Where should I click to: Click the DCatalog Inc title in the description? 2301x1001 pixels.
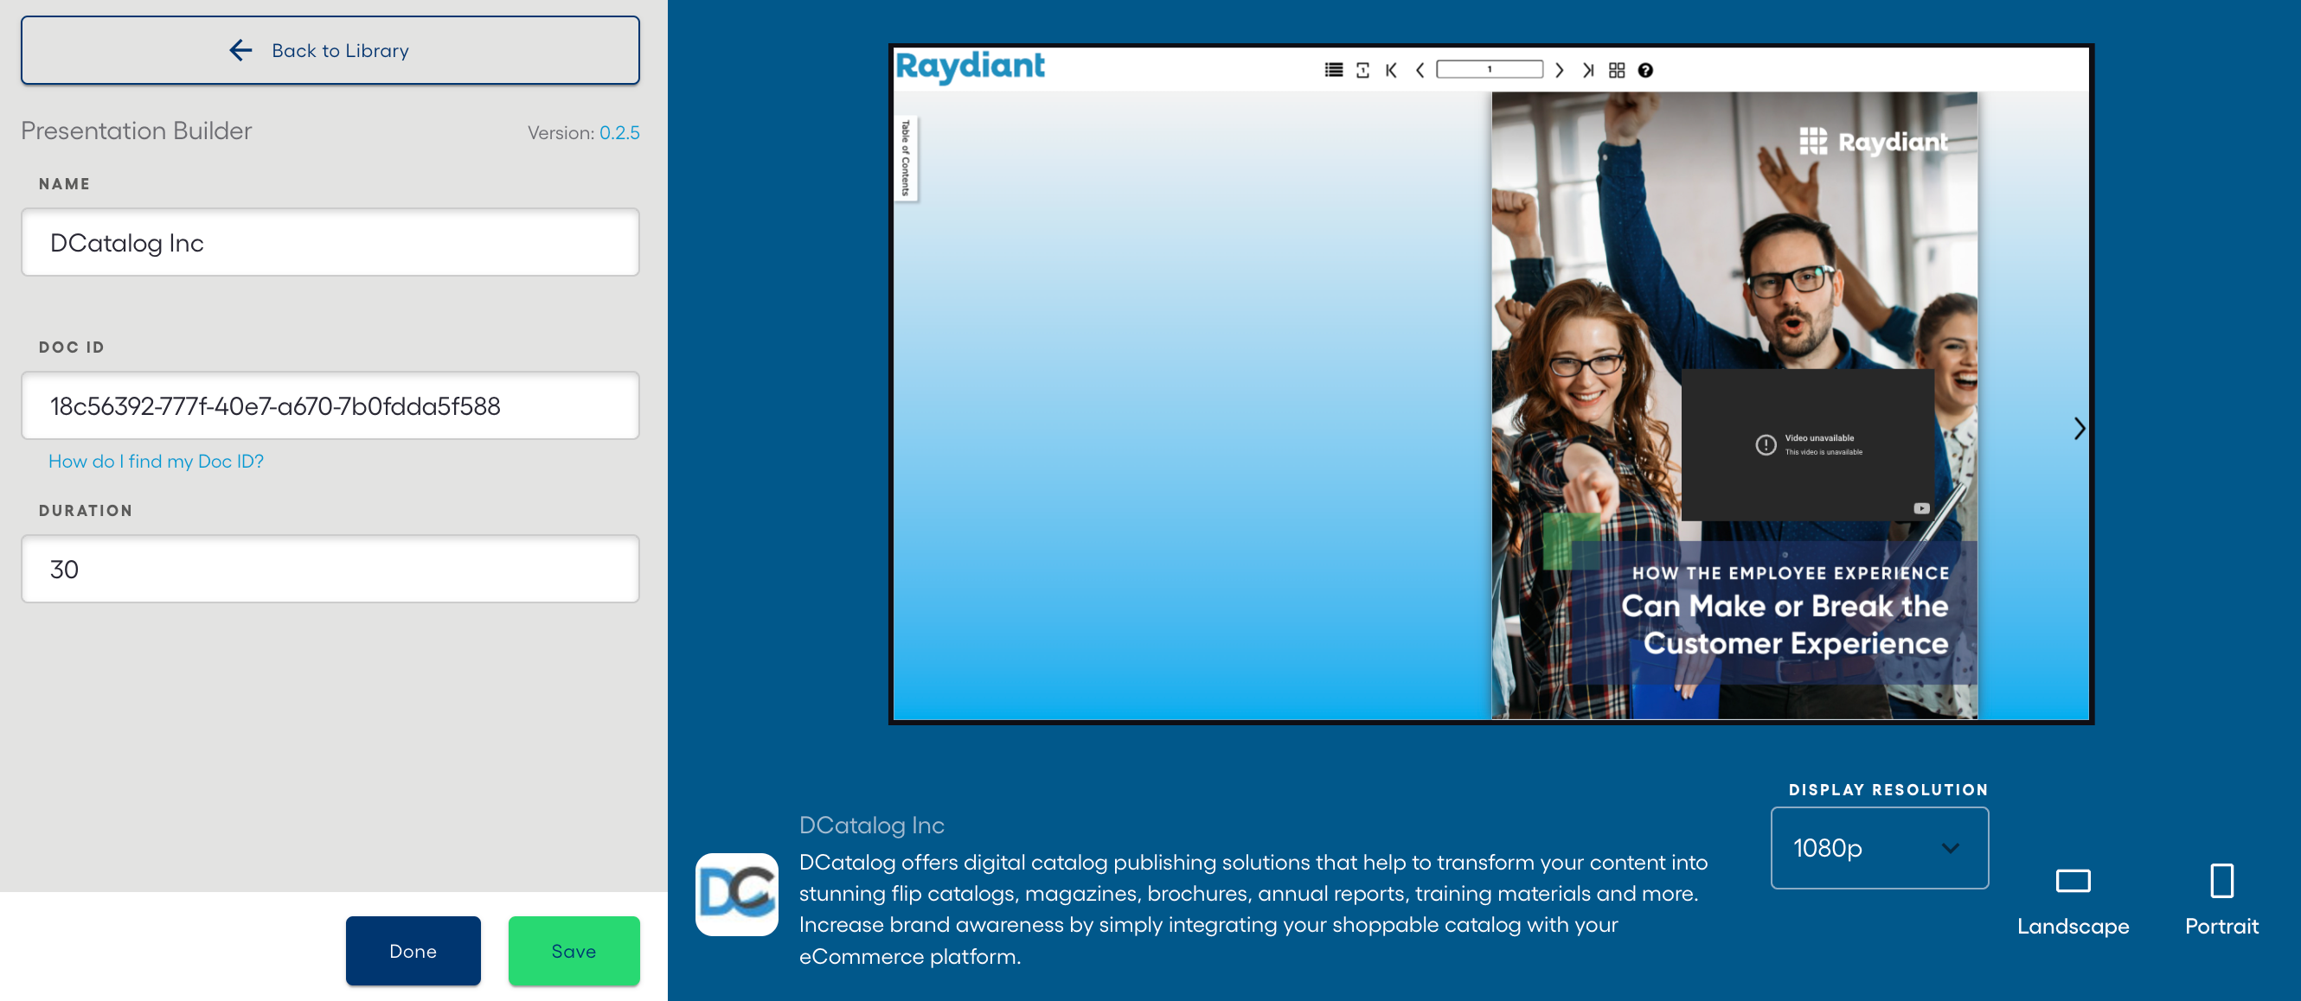871,825
